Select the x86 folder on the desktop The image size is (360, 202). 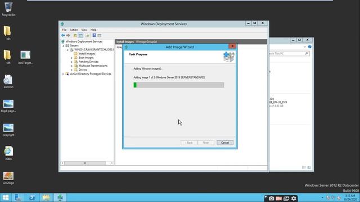point(7,57)
